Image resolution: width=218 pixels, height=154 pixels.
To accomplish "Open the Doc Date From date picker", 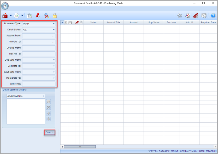I will point(54,60).
